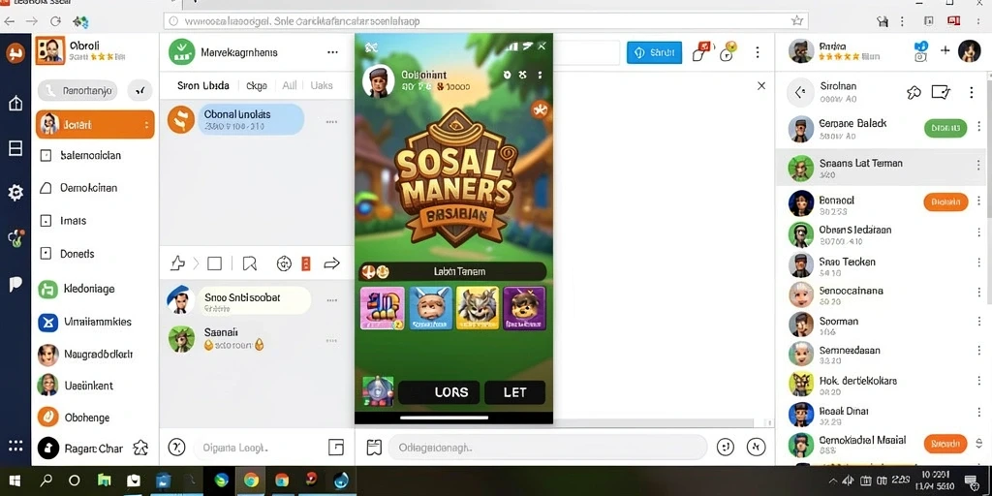This screenshot has height=496, width=992.
Task: Open the vertical dots menu by Sardit
Action: [x=758, y=52]
